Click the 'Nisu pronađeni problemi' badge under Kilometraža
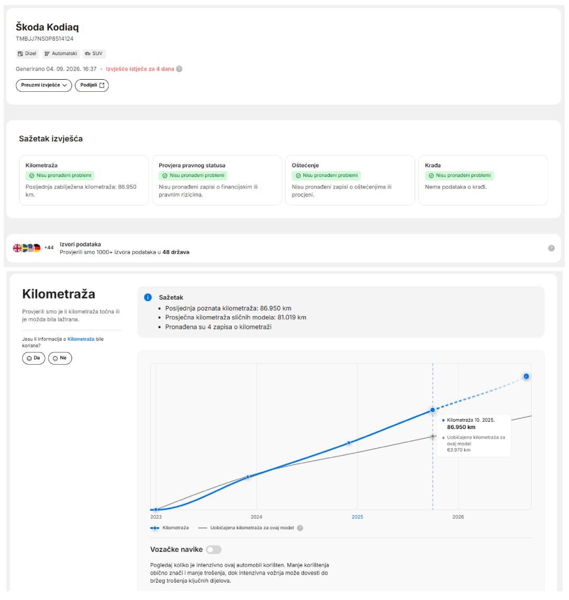569x600 pixels. tap(60, 176)
